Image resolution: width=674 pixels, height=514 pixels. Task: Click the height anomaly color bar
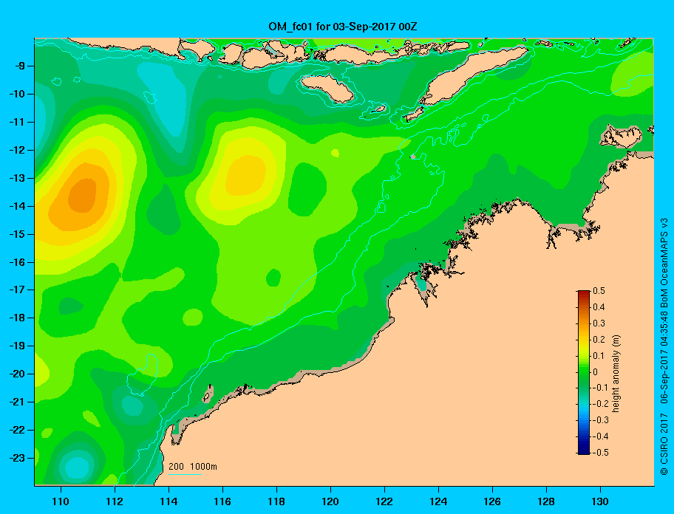pyautogui.click(x=584, y=372)
